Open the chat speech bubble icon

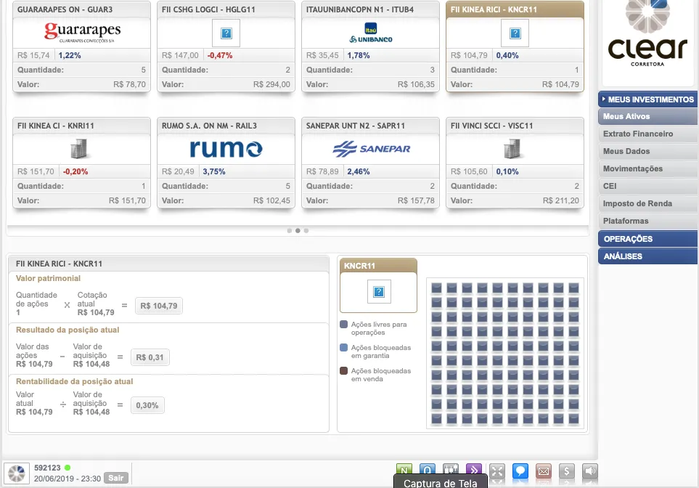[520, 471]
